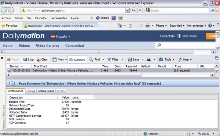The image size is (220, 136).
Task: Click the HttpWatch Filter funnel button
Action: pos(113,59)
